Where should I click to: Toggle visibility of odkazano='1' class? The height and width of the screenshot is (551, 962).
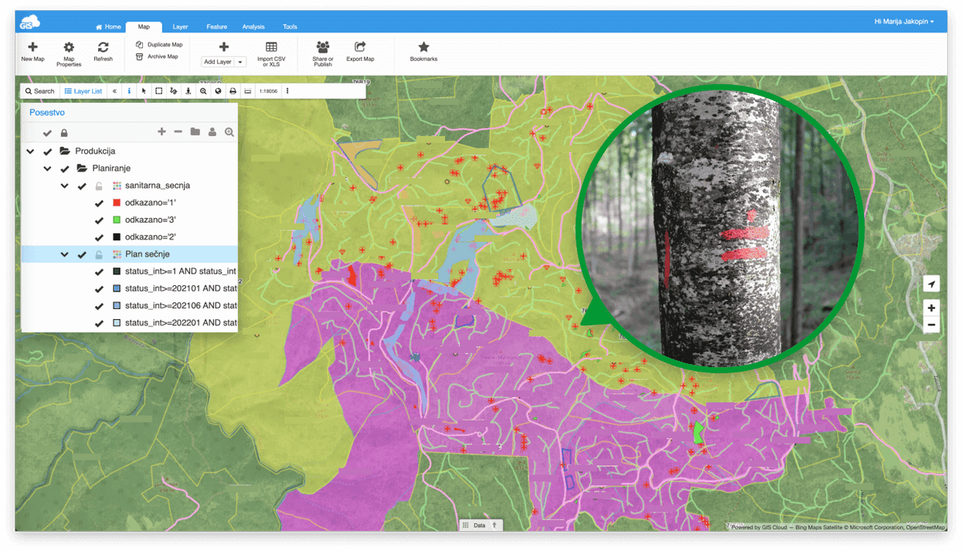point(99,203)
